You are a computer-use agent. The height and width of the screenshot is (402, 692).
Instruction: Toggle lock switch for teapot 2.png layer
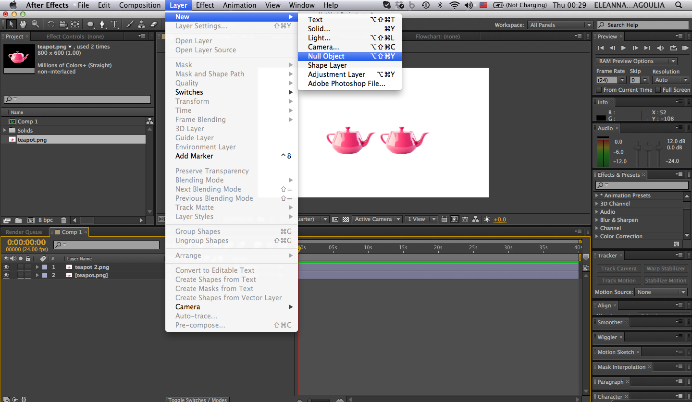pos(28,267)
